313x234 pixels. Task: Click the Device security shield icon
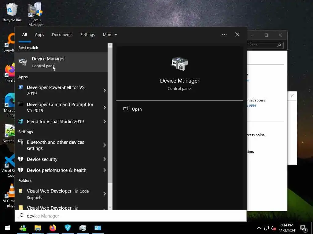(21, 159)
